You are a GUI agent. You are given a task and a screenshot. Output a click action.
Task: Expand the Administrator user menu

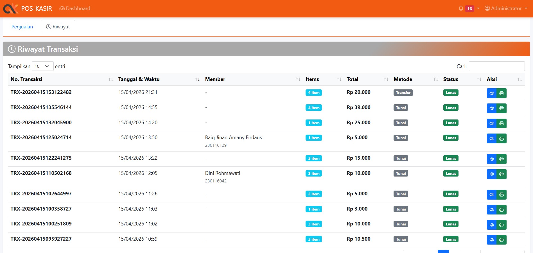point(506,8)
